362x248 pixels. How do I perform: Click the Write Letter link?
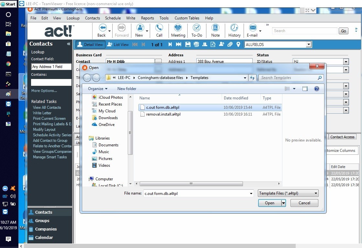(42, 113)
